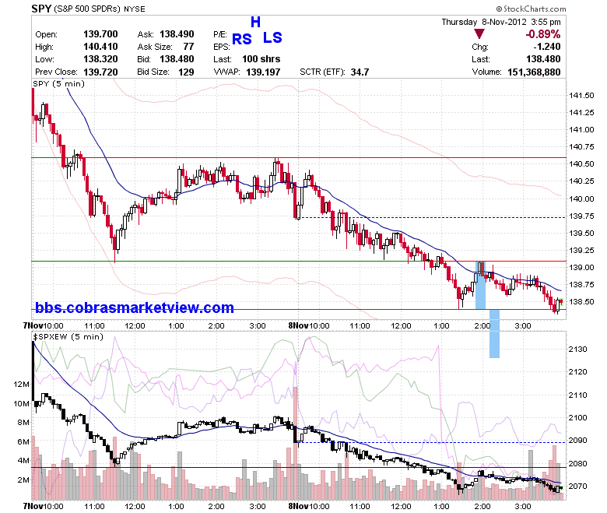This screenshot has width=607, height=513.
Task: Click the SCTR (ETF) value 34.7
Action: pos(360,72)
